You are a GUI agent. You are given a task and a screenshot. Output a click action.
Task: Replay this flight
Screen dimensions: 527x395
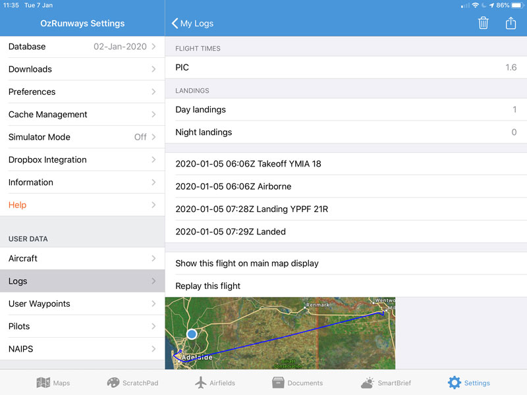[x=346, y=286]
